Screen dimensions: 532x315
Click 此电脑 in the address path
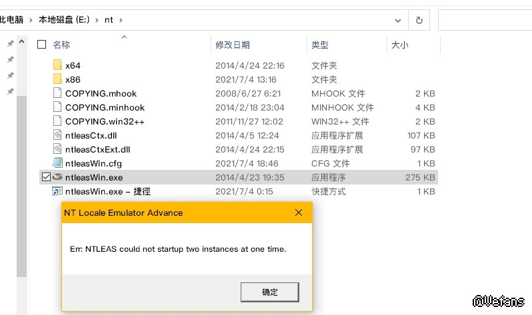click(11, 20)
